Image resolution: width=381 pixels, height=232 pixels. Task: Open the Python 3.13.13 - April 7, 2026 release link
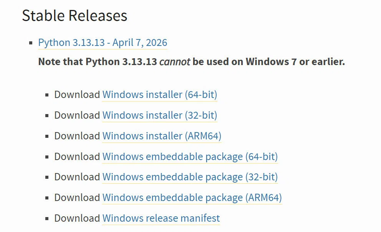pos(103,42)
